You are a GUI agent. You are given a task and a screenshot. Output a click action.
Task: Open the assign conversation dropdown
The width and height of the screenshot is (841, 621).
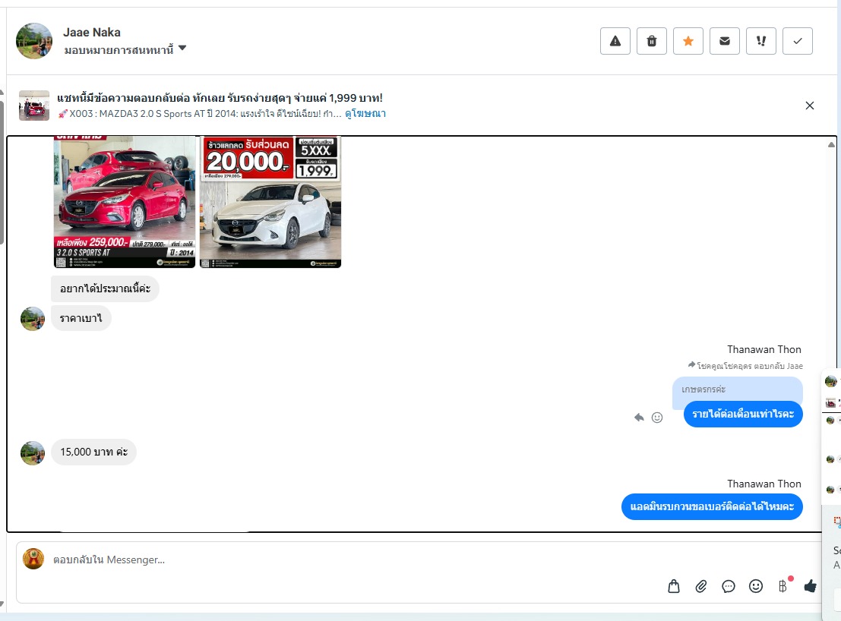coord(125,49)
